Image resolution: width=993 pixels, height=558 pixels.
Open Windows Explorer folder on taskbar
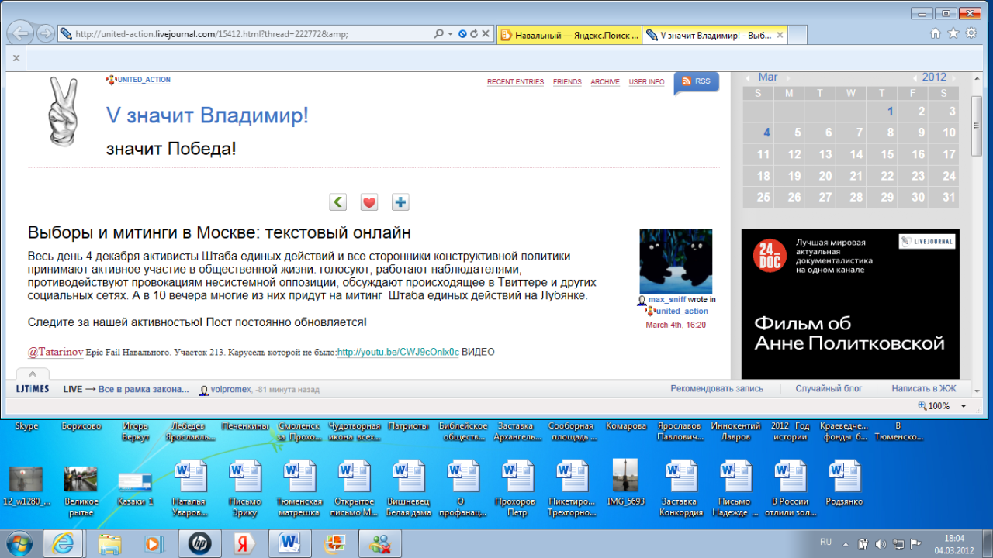click(109, 543)
